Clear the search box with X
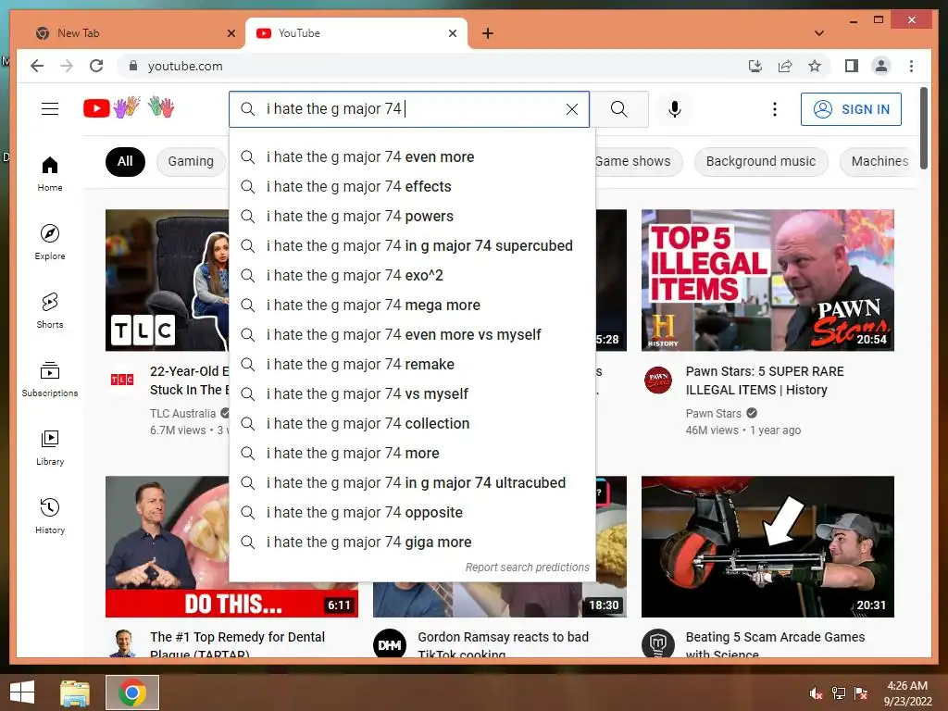The image size is (948, 711). pyautogui.click(x=571, y=109)
